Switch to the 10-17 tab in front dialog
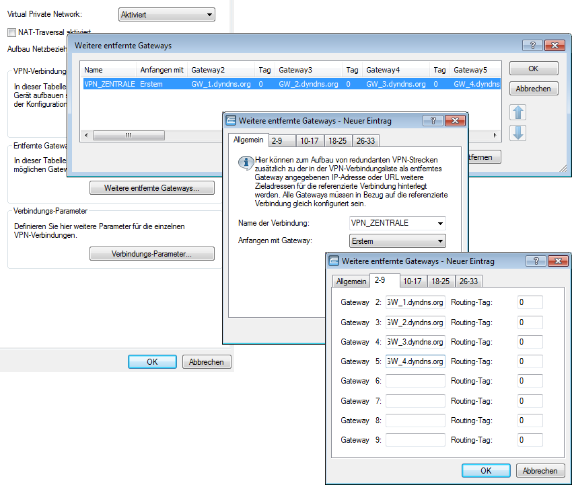Screen dimensions: 572x485 point(413,281)
